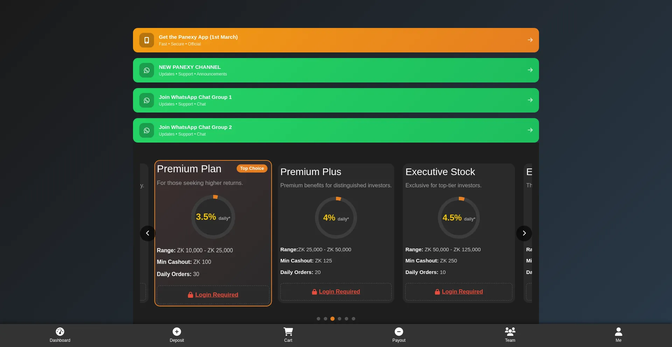Click 'For those seeking higher returns.' description
672x347 pixels.
click(x=200, y=183)
